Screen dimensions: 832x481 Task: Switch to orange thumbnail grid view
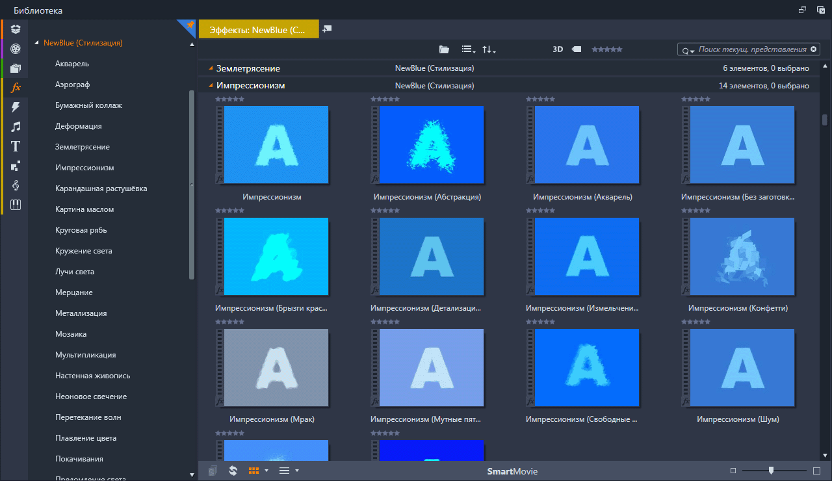pos(254,471)
